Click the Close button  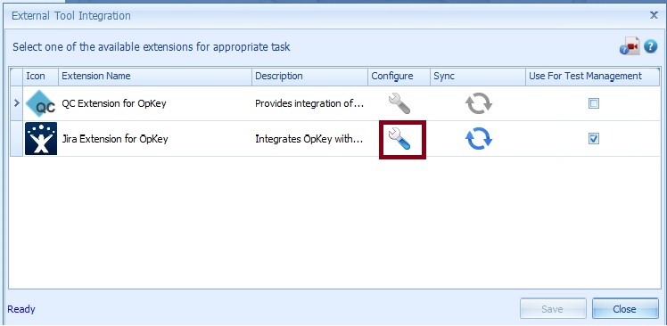pos(625,309)
